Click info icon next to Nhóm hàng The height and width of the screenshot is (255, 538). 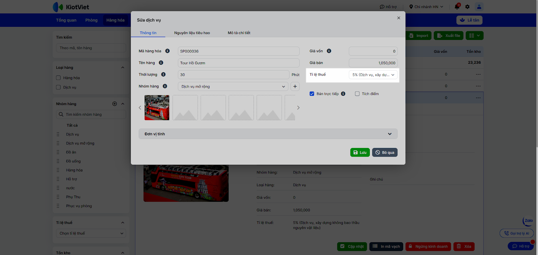[165, 86]
